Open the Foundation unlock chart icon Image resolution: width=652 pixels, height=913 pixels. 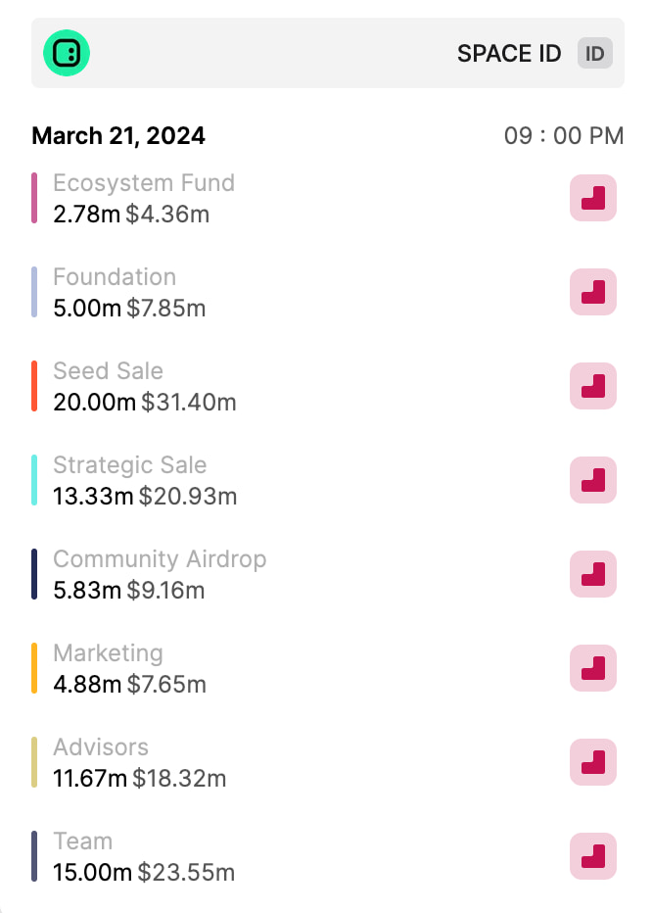pyautogui.click(x=593, y=292)
